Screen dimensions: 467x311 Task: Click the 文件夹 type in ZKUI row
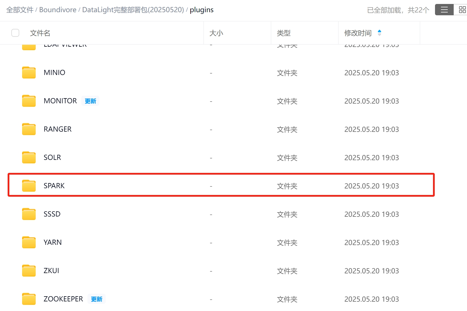coord(287,271)
